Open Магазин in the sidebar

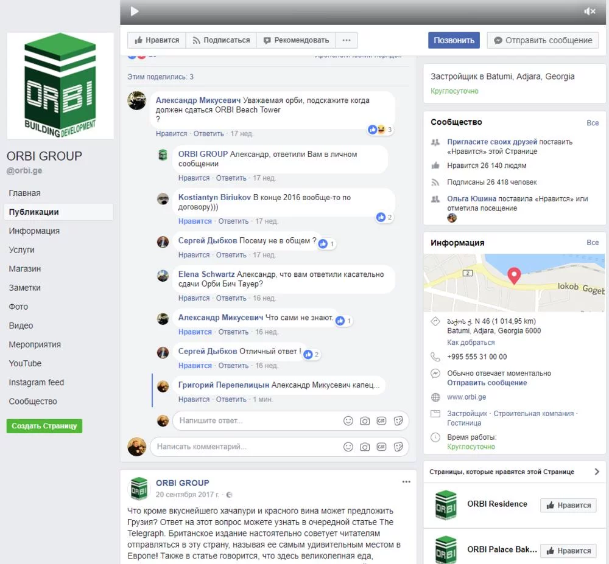coord(24,269)
